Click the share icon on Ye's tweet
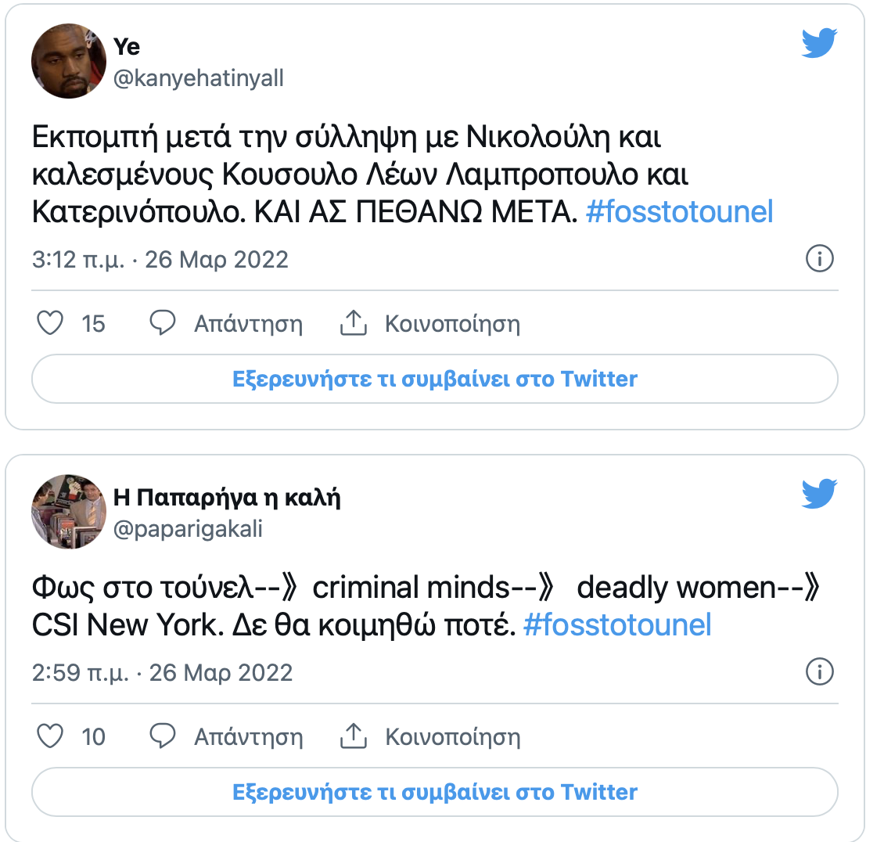Screen dimensions: 884x842 pyautogui.click(x=354, y=323)
